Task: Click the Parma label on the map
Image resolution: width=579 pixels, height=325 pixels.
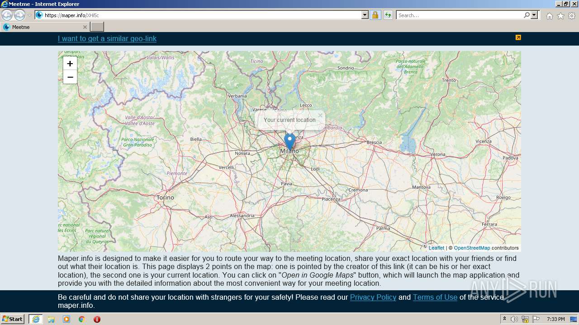Action: coord(383,228)
